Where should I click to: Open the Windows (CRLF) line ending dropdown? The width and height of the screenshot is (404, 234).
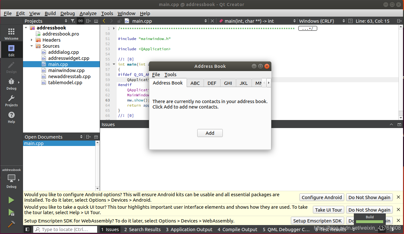(x=322, y=21)
